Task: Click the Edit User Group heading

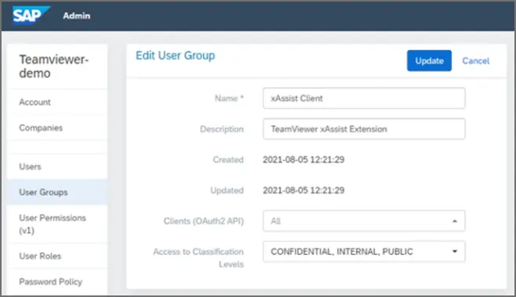Action: (175, 55)
